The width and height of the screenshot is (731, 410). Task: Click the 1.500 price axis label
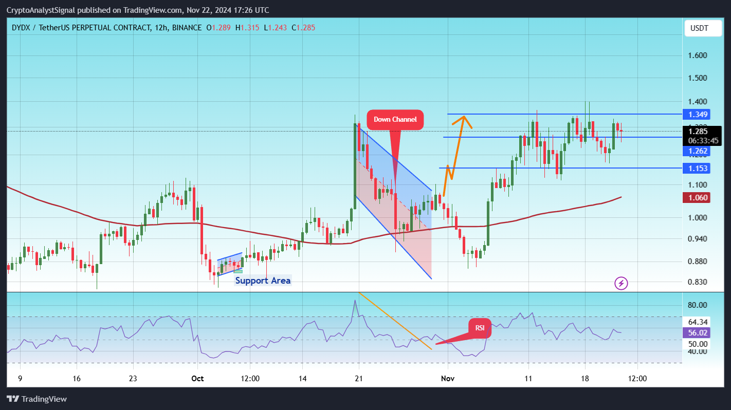click(698, 78)
